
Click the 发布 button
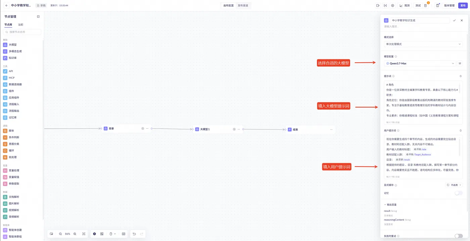coord(463,5)
